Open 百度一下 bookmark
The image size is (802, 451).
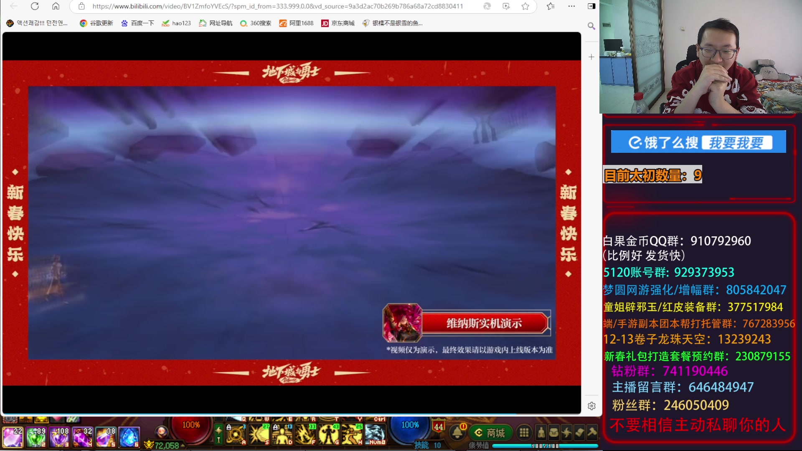tap(137, 23)
